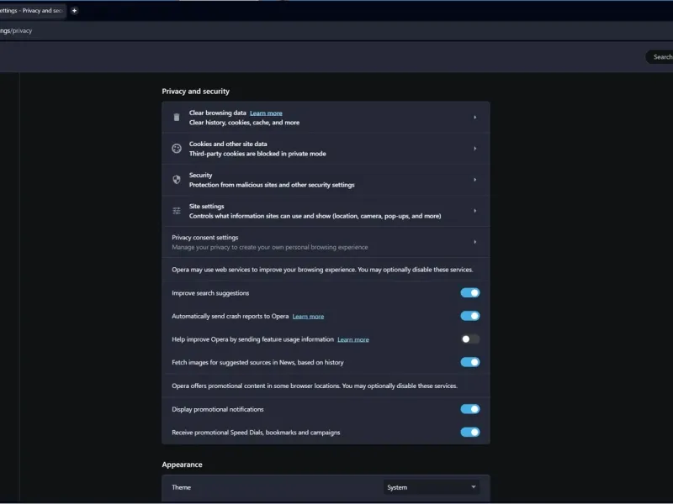Click the shield icon beside Security

[177, 180]
